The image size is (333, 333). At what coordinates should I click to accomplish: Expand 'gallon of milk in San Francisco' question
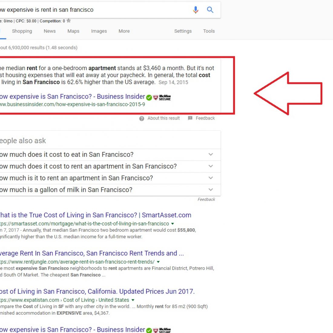click(110, 190)
